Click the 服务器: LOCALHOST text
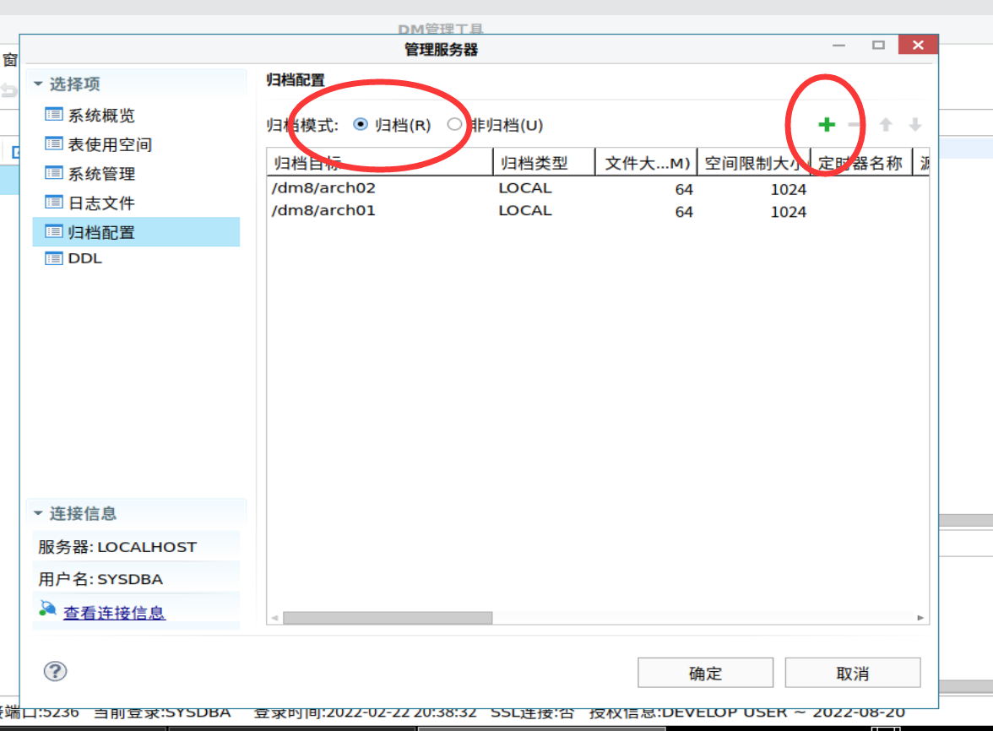 [x=118, y=547]
